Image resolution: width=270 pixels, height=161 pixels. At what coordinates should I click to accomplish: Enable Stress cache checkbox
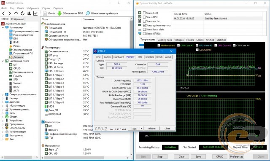144,21
